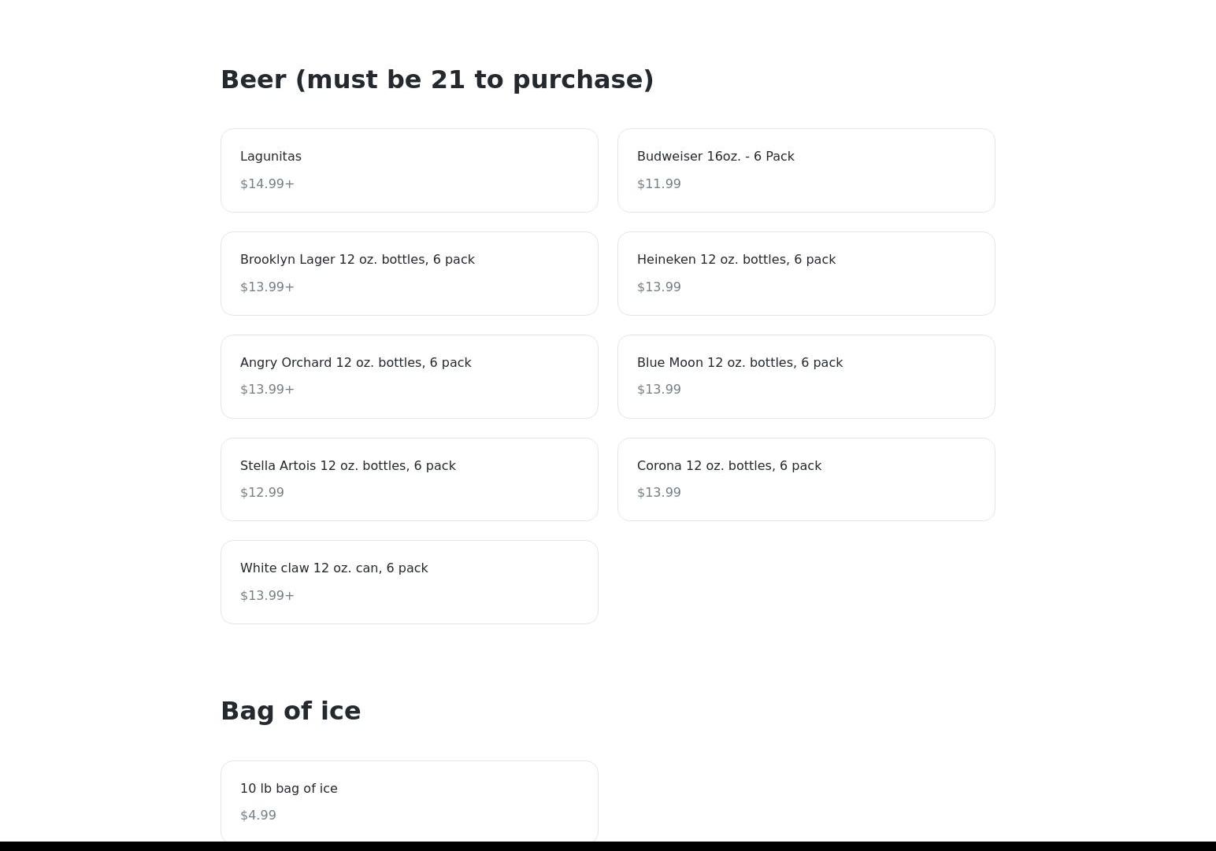Viewport: 1216px width, 851px height.
Task: Click the Budweiser $11.99 price
Action: (658, 184)
